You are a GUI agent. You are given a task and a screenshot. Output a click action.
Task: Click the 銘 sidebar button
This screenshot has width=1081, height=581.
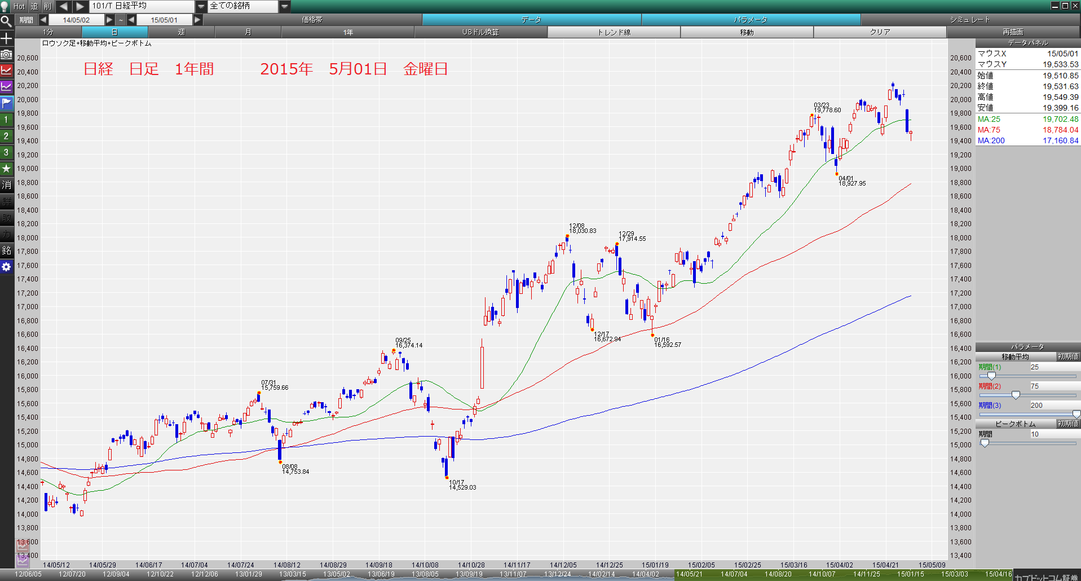tap(6, 250)
